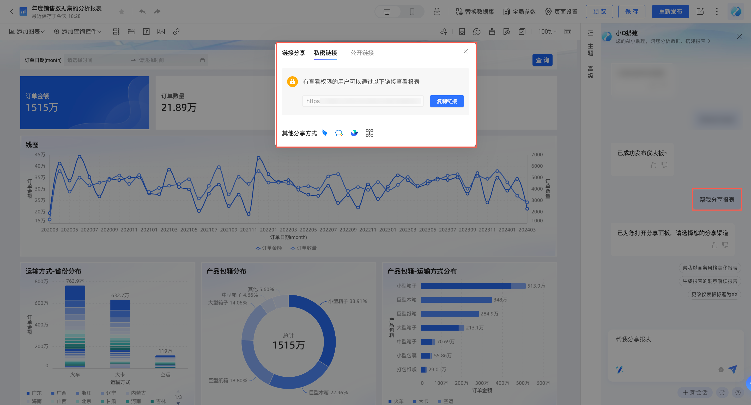Toggle the hidden-components eye icon
Image resolution: width=751 pixels, height=405 pixels.
point(507,31)
